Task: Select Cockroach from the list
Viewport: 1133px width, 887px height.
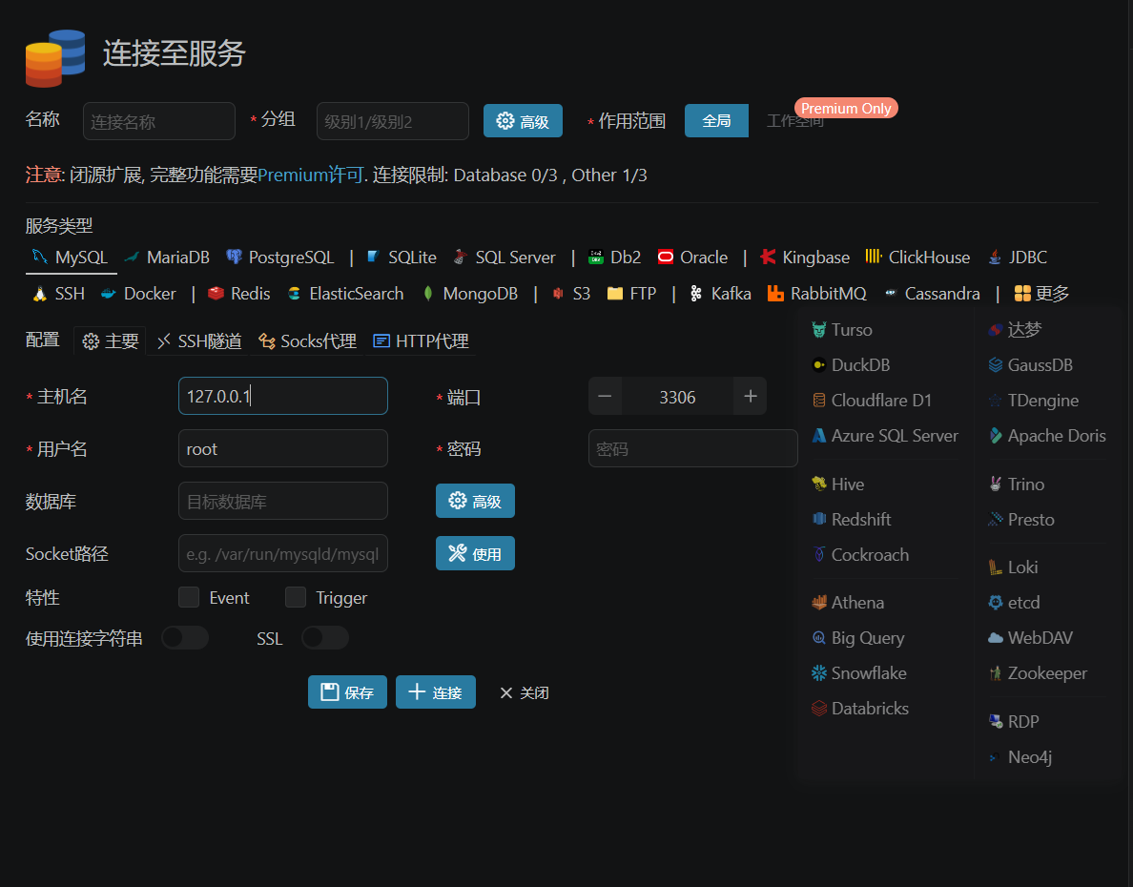Action: click(860, 555)
